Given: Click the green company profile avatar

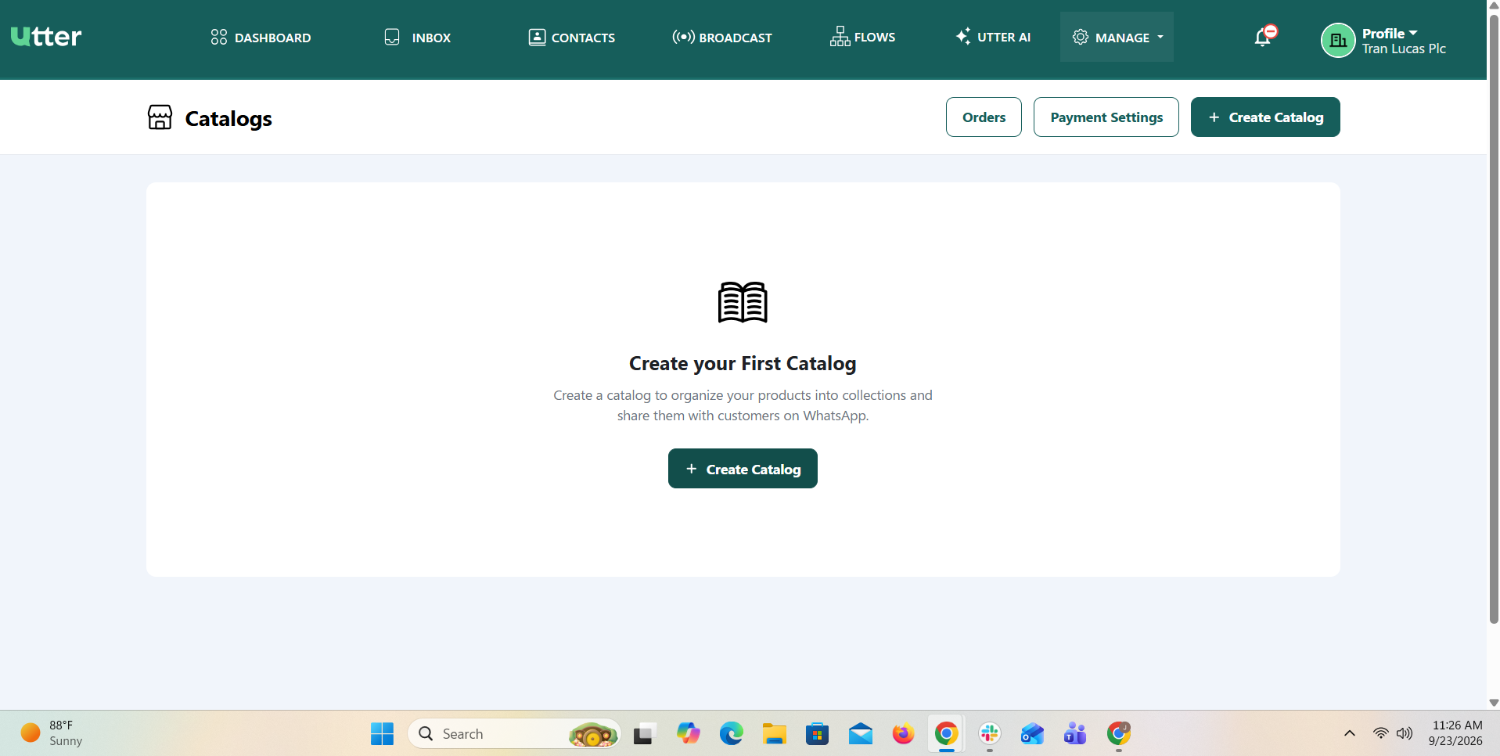Looking at the screenshot, I should (x=1338, y=41).
